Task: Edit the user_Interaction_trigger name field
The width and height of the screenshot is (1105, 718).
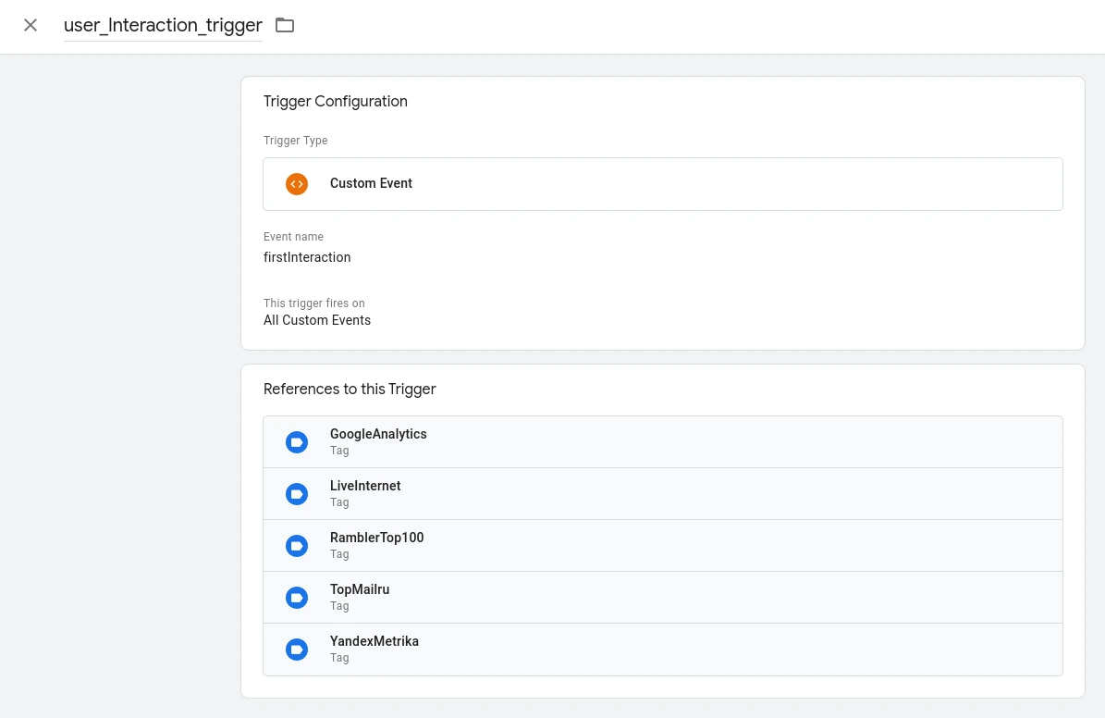Action: coord(163,26)
